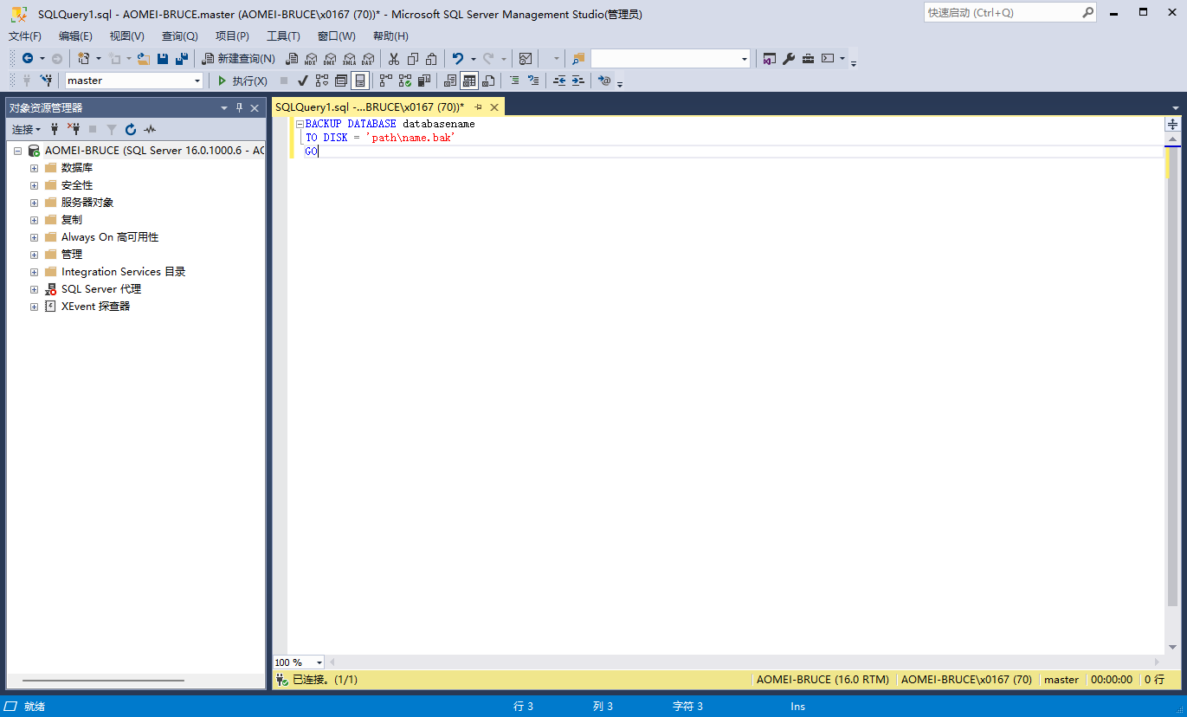Expand the 安全性 folder node
This screenshot has height=717, width=1187.
pos(34,185)
